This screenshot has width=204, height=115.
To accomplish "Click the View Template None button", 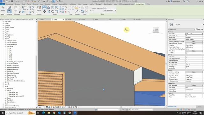I will (194, 85).
